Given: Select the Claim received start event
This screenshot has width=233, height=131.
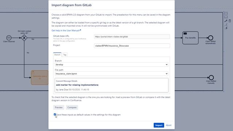Looking at the screenshot, I should pos(9,38).
